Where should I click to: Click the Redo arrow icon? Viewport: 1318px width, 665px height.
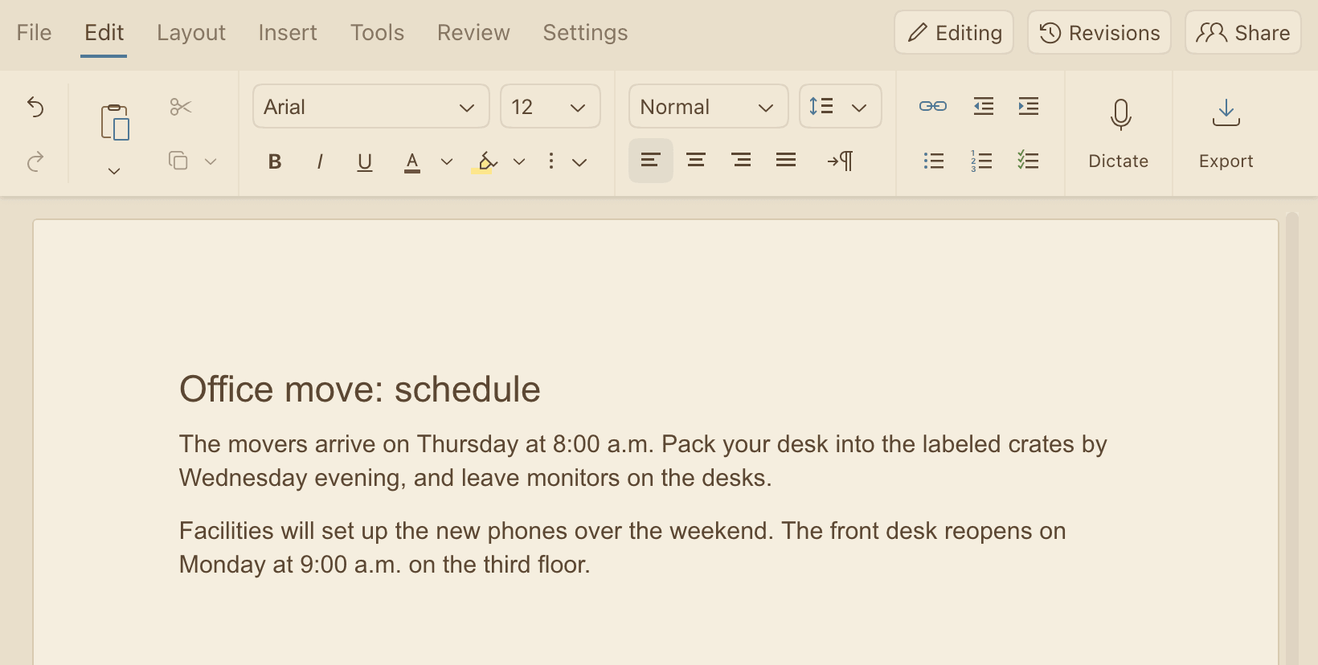(x=35, y=161)
